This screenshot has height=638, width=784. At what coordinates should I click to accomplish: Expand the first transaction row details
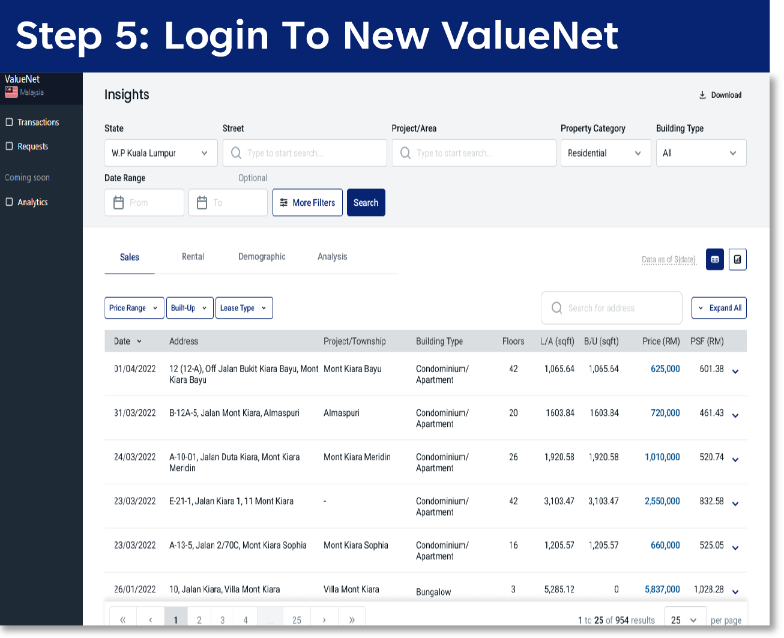click(x=735, y=372)
